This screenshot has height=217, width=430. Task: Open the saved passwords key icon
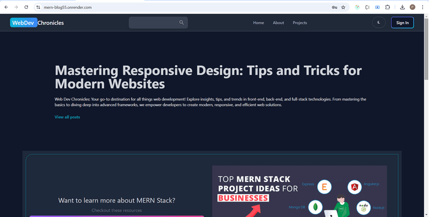pyautogui.click(x=334, y=7)
